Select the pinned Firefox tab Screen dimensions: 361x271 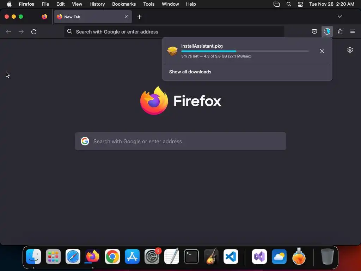[x=44, y=17]
